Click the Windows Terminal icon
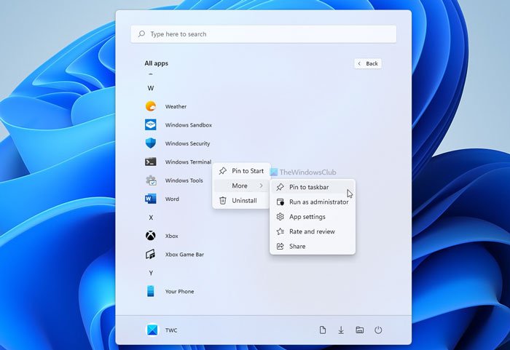Viewport: 510px width, 350px height. point(151,162)
